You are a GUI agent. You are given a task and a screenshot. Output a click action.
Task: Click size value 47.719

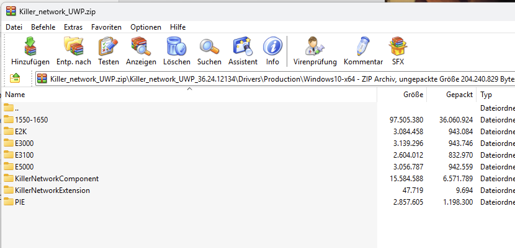point(413,190)
